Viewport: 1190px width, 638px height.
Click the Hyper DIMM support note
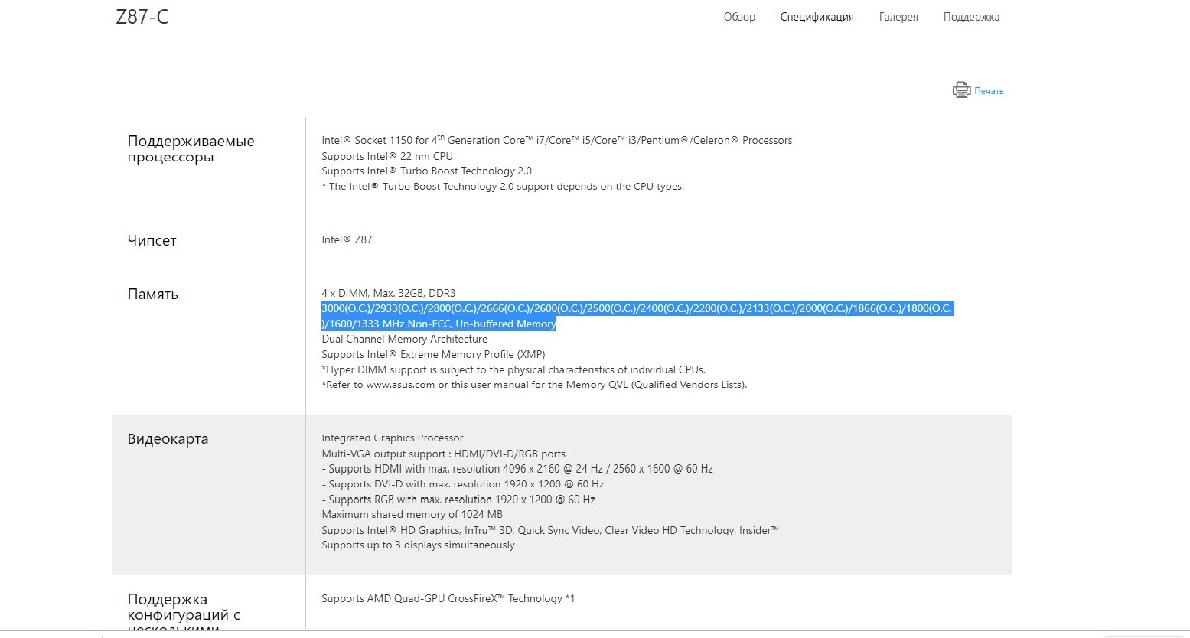point(513,369)
